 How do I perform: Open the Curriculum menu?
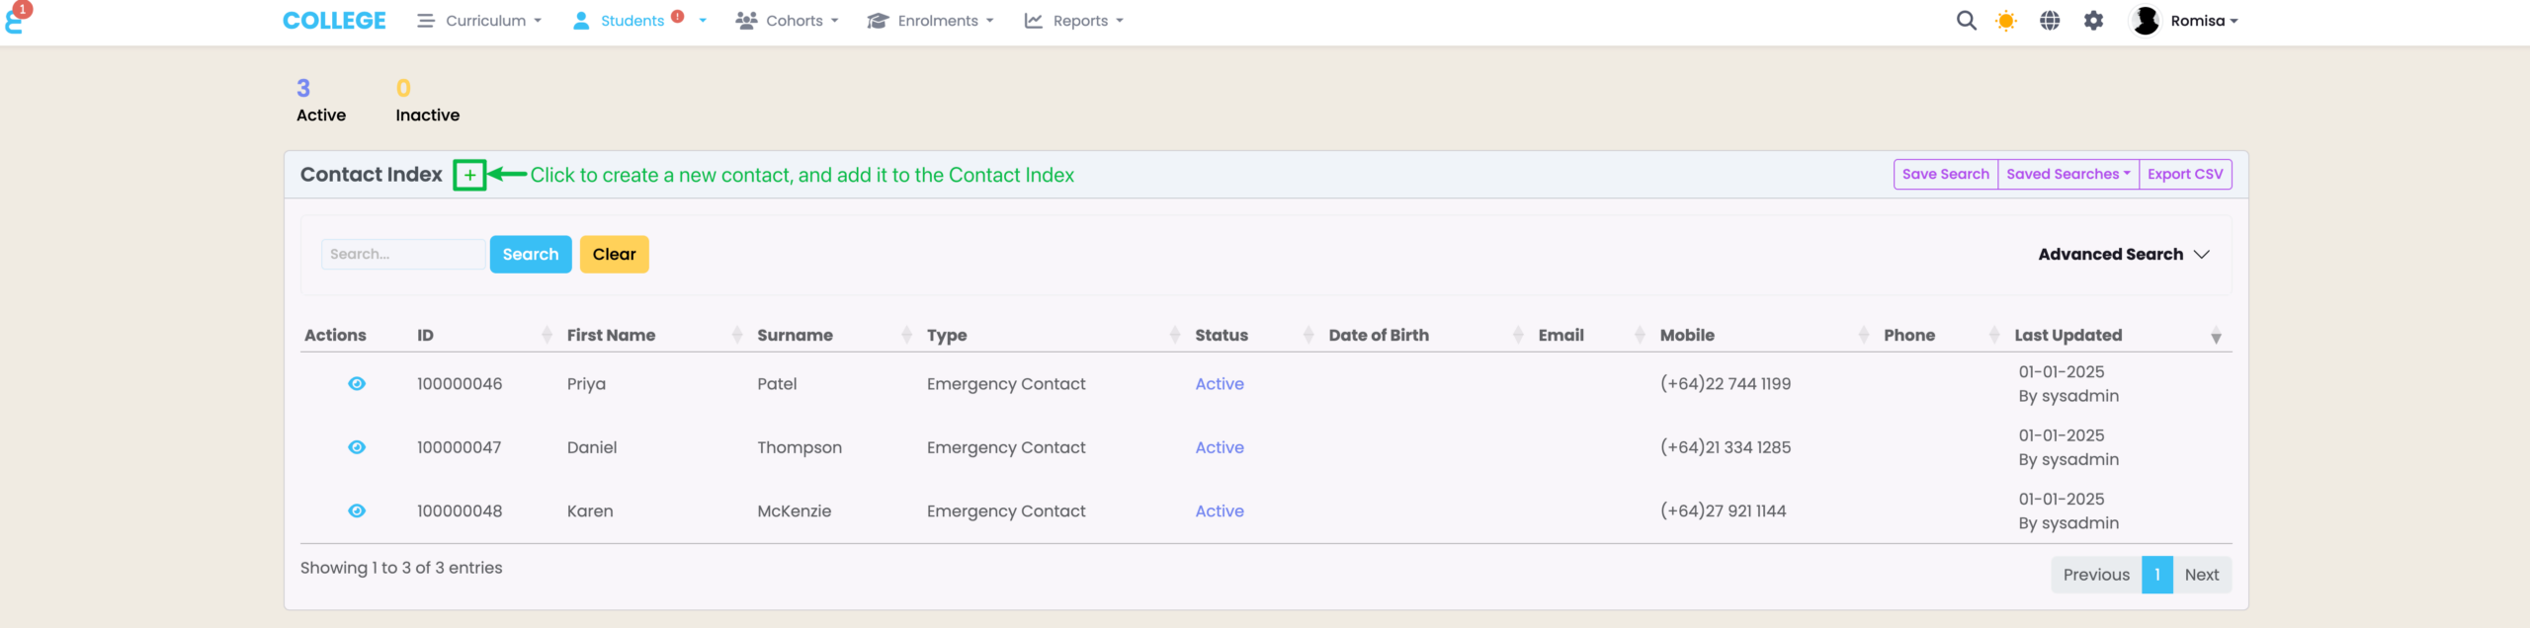480,21
